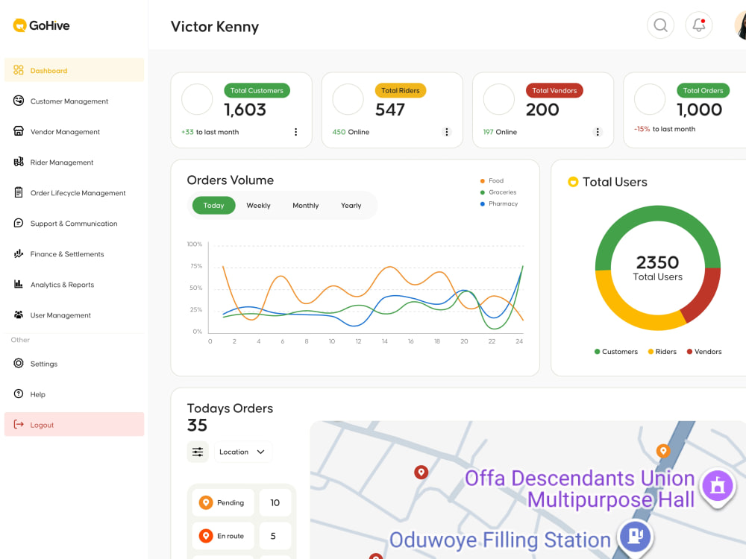Open Rider Management in the sidebar

74,162
